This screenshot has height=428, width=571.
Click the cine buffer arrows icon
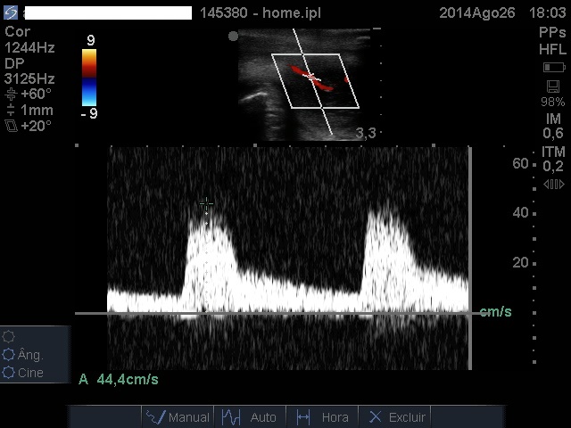(x=553, y=185)
